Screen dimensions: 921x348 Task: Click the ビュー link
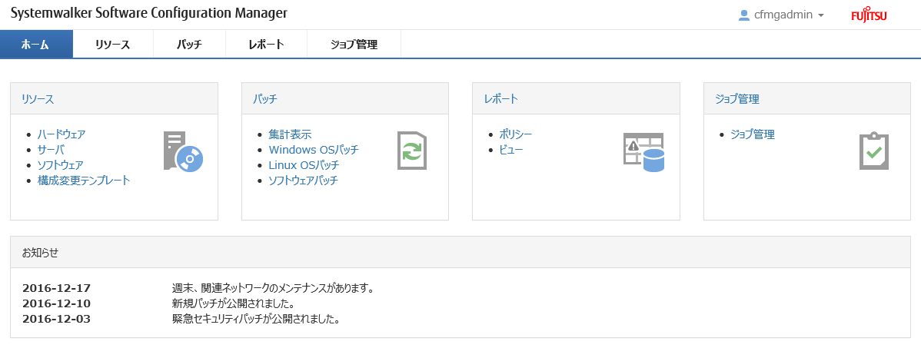click(511, 150)
